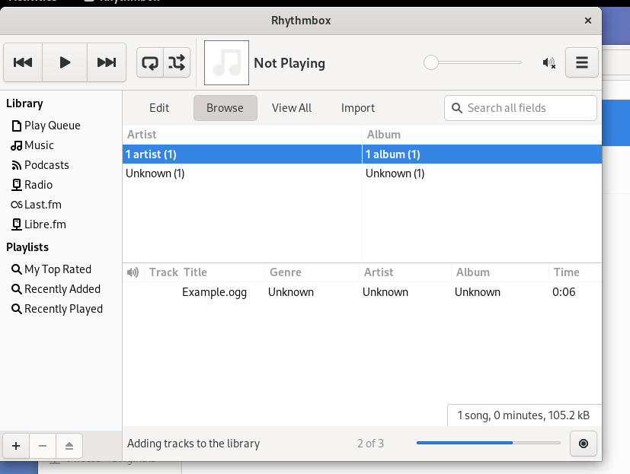The width and height of the screenshot is (630, 474).
Task: Open the Import option
Action: click(358, 108)
